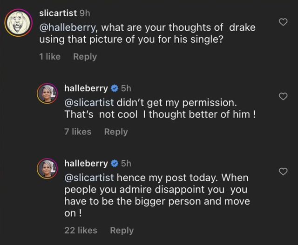Reply to slicartist's comment
298x245 pixels.
pyautogui.click(x=85, y=57)
